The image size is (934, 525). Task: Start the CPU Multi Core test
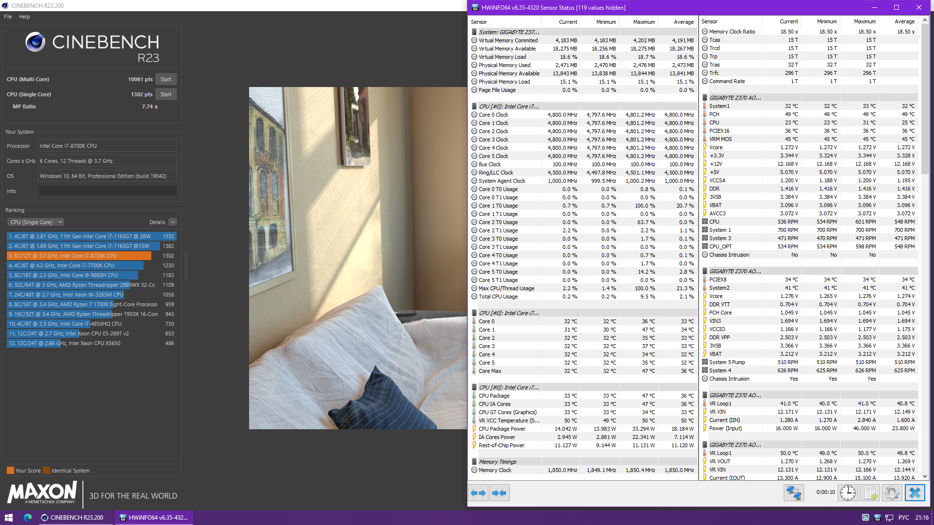(166, 79)
